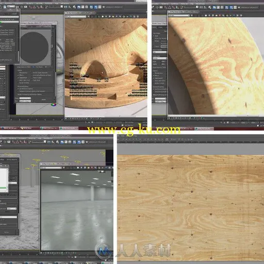The height and width of the screenshot is (264, 264).
Task: Open the MAXScript menu in top-left window
Action: click(x=48, y=4)
